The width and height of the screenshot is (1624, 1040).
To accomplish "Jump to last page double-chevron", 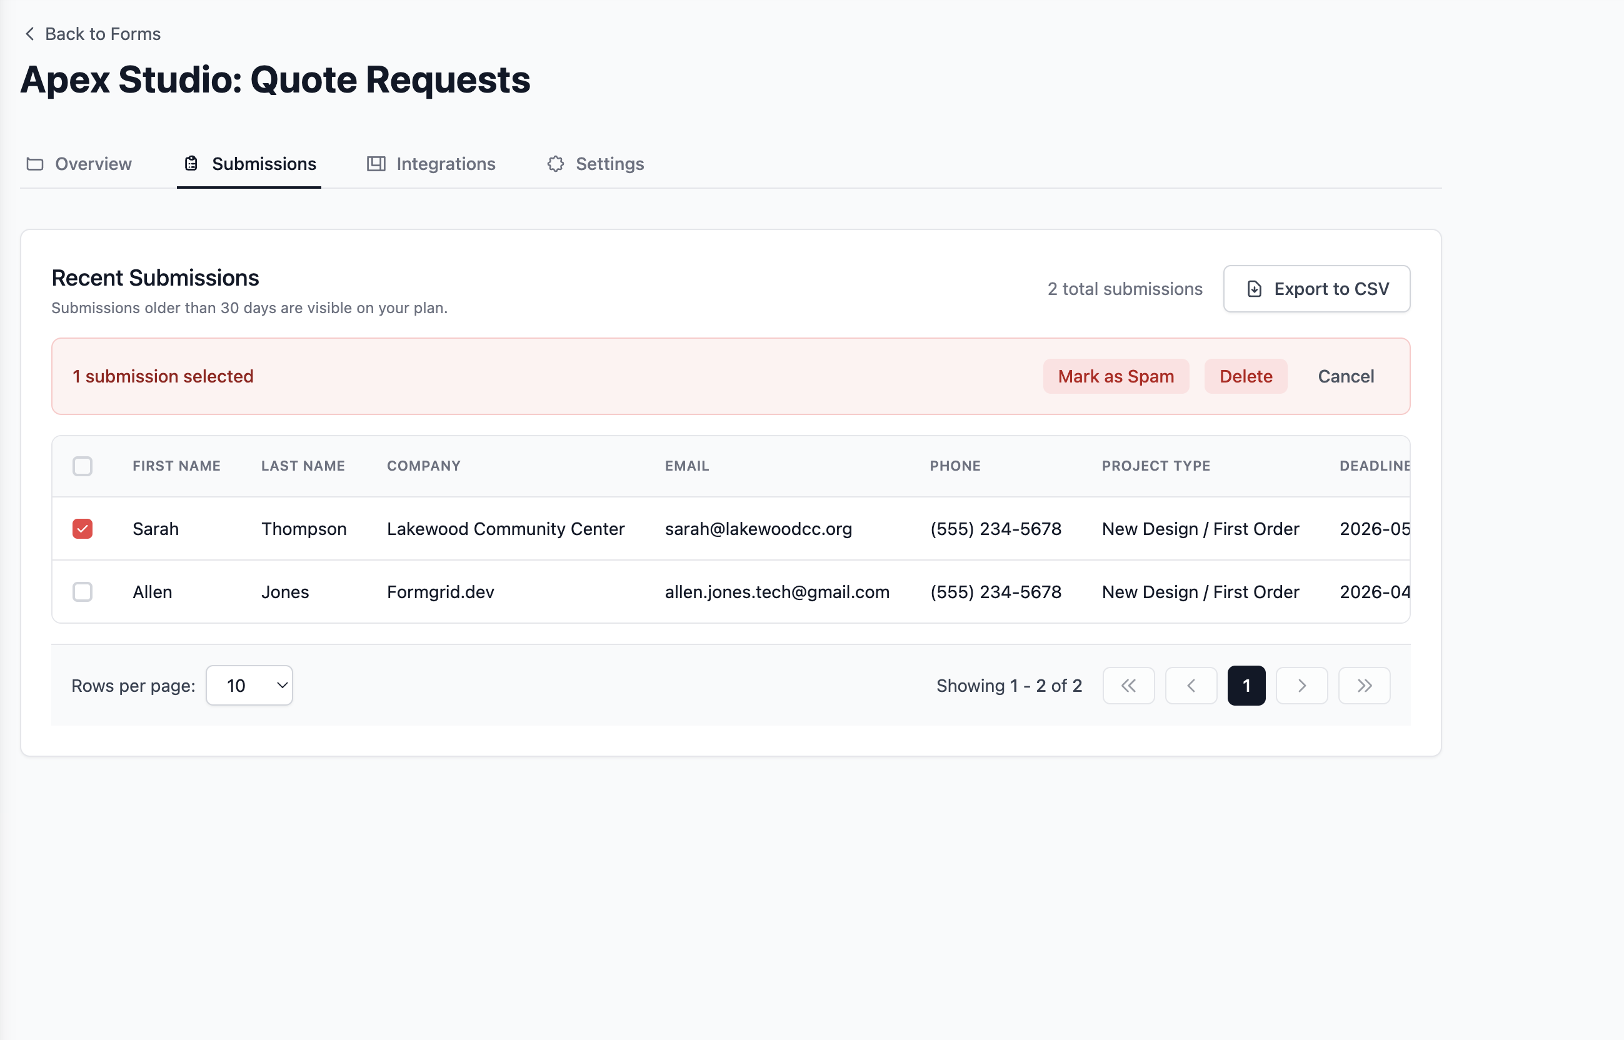I will click(x=1364, y=686).
